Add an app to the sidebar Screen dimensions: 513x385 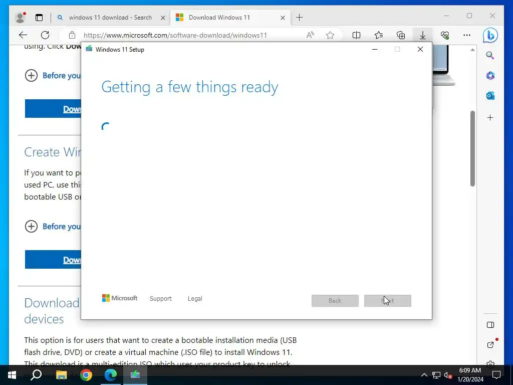click(490, 118)
